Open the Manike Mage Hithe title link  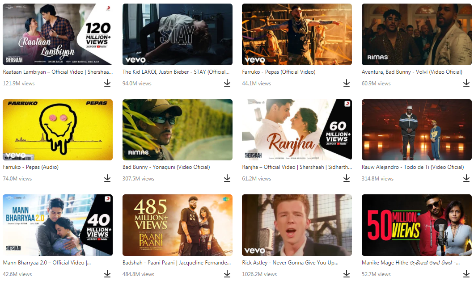pos(411,263)
